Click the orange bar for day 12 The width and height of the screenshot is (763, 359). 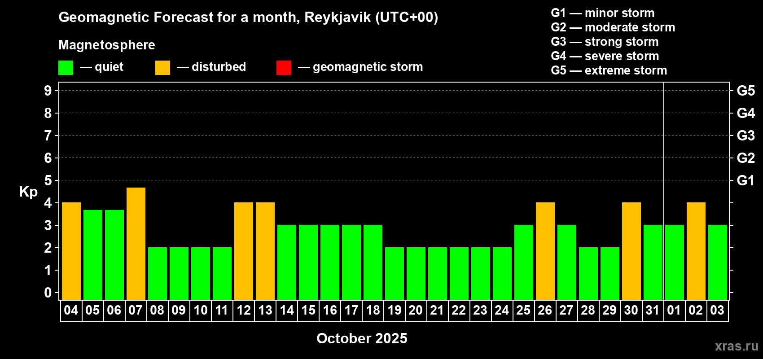point(244,251)
